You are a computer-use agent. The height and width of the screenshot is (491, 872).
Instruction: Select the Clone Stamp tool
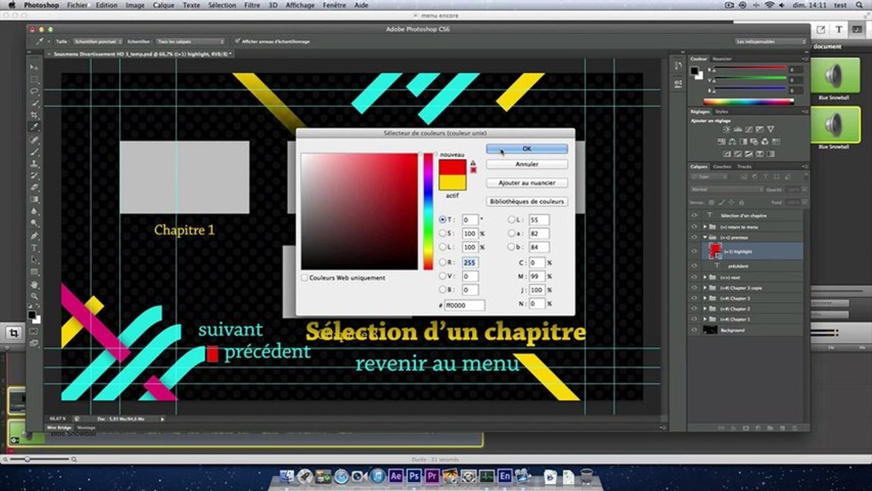coord(34,164)
